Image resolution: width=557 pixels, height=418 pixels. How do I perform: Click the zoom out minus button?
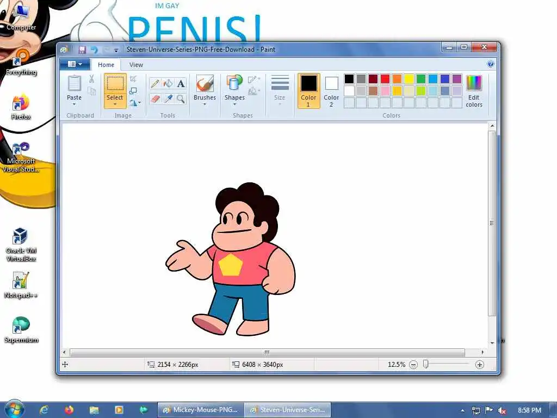tap(413, 365)
